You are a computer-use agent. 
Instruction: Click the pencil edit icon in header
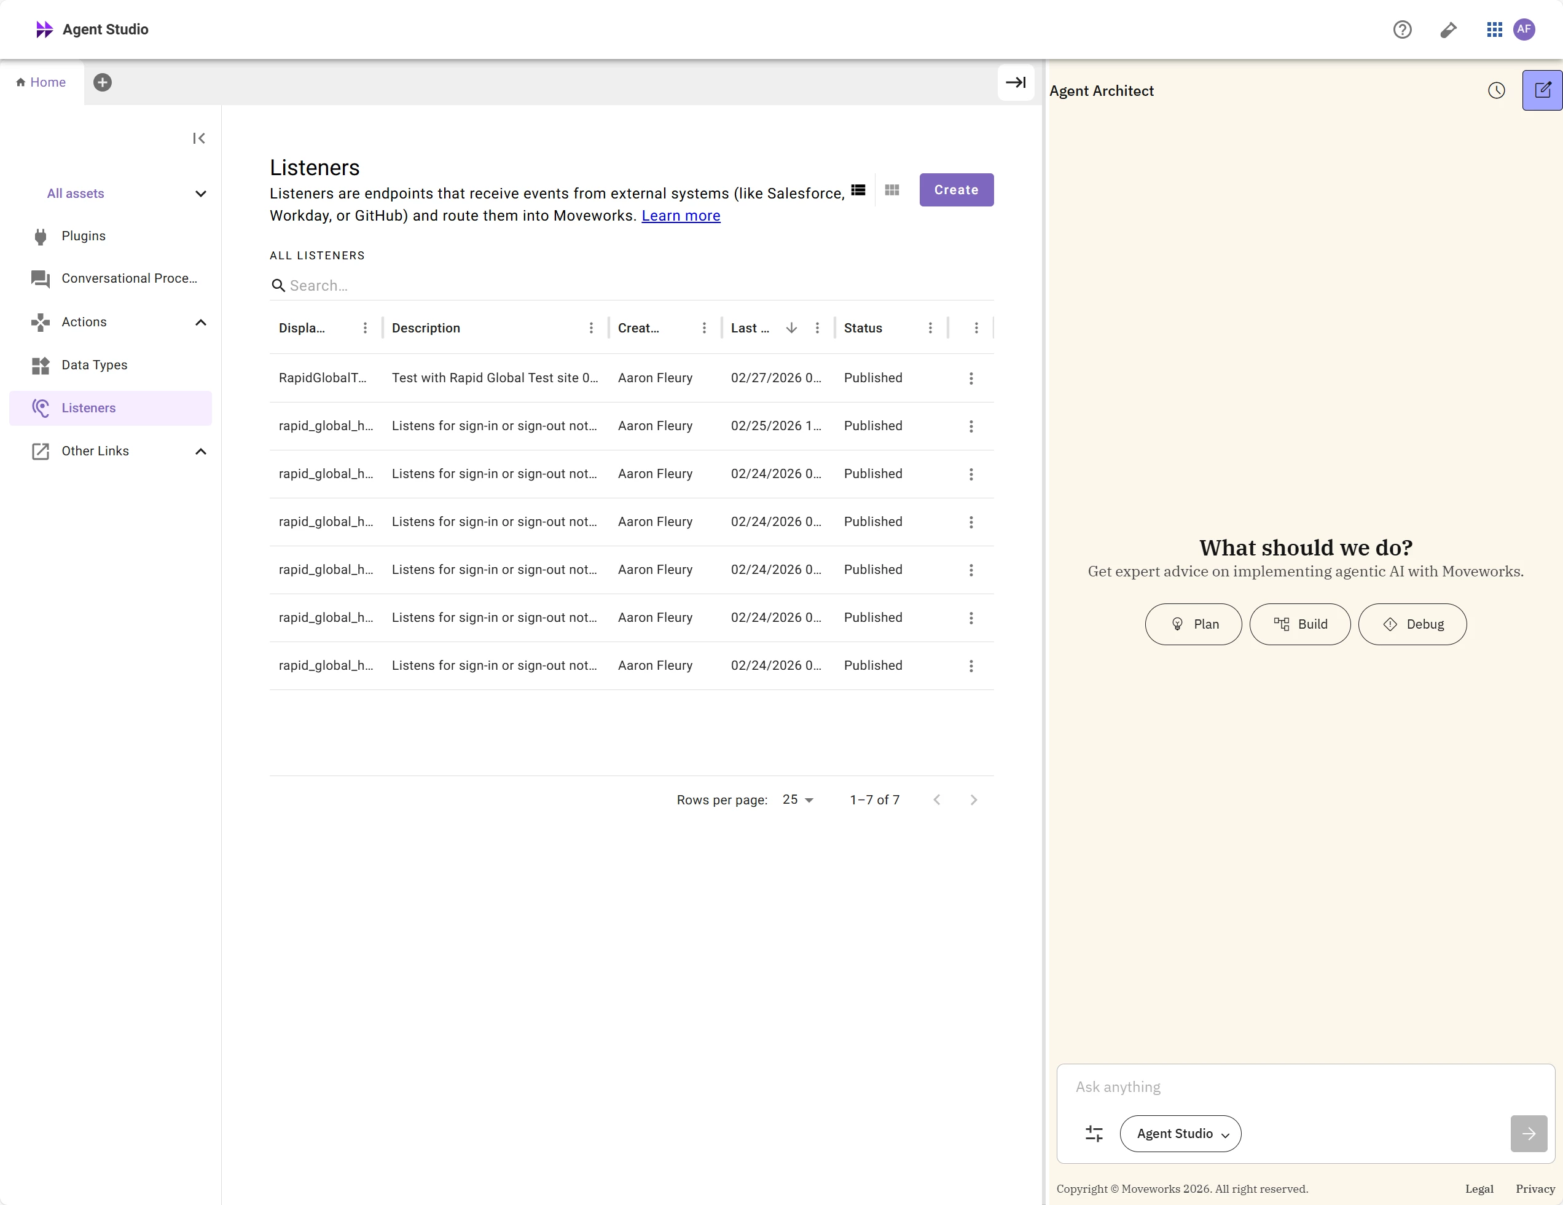(x=1447, y=29)
